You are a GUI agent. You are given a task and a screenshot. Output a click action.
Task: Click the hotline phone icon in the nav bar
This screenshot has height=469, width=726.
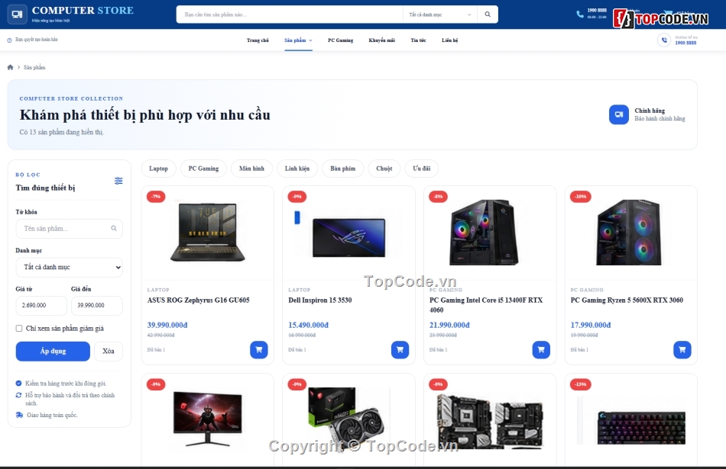pos(664,40)
